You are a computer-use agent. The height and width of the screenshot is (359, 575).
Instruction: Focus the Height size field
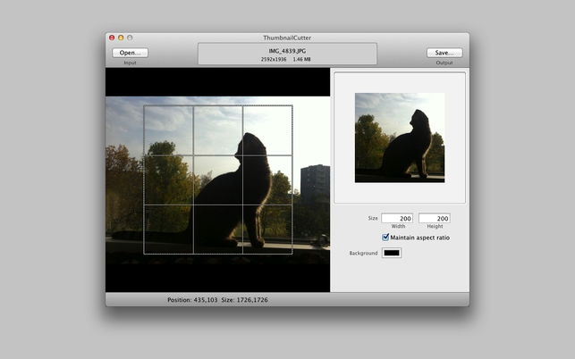(x=435, y=218)
